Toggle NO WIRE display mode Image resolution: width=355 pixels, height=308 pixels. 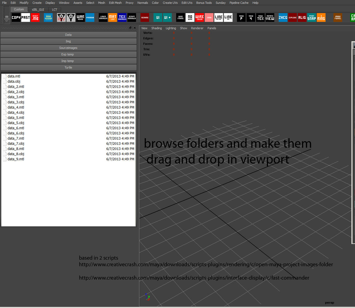190,17
